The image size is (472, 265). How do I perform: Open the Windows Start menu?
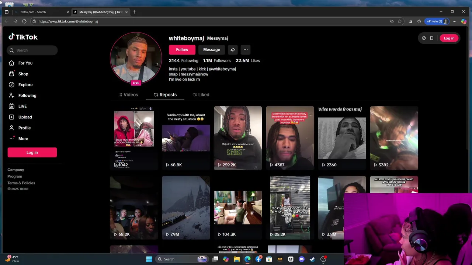click(149, 259)
